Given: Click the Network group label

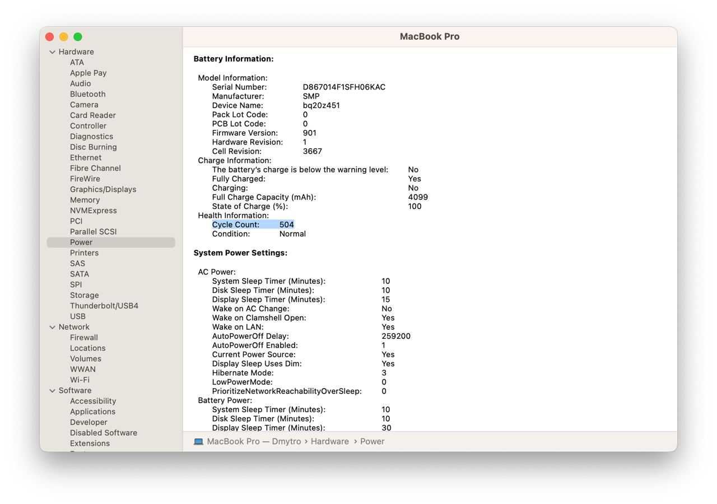Looking at the screenshot, I should [74, 327].
